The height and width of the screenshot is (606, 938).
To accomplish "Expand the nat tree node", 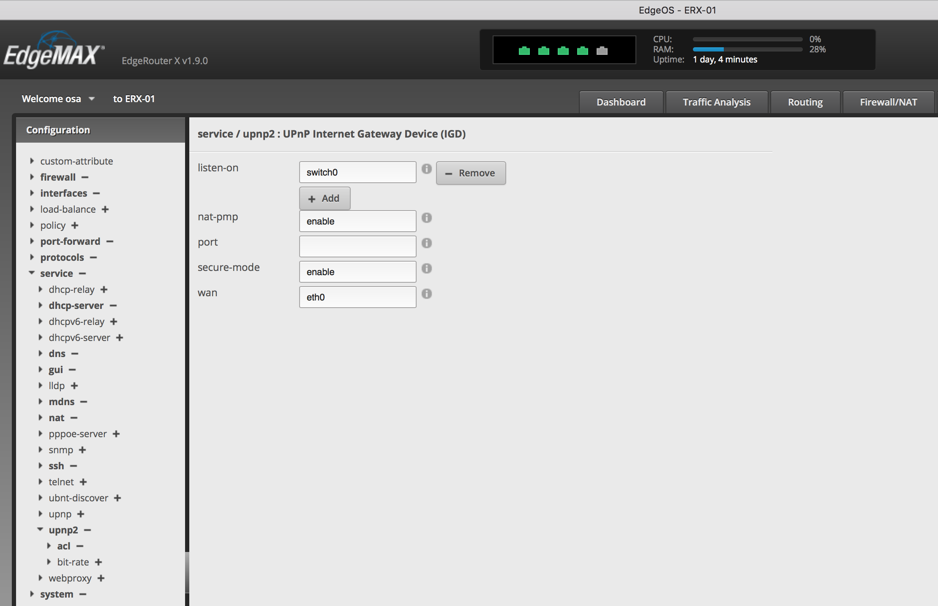I will (40, 417).
